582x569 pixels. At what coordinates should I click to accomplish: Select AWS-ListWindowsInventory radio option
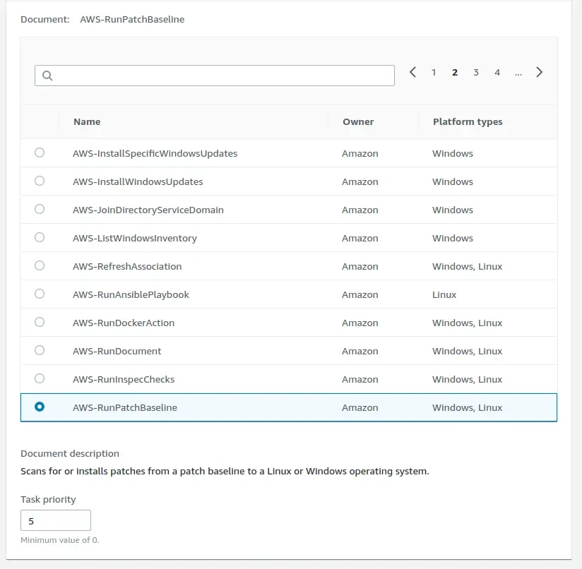pyautogui.click(x=40, y=237)
